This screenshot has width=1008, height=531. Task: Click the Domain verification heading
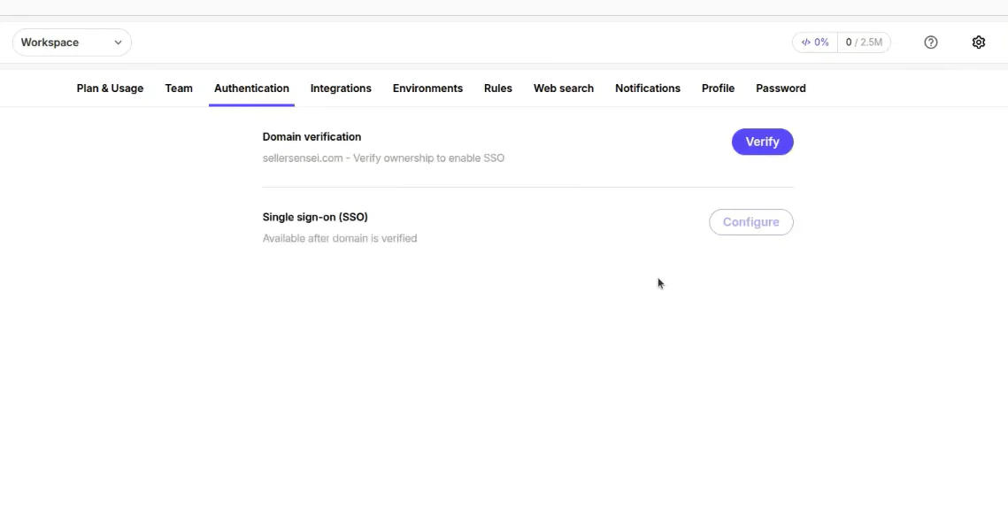[x=312, y=137]
